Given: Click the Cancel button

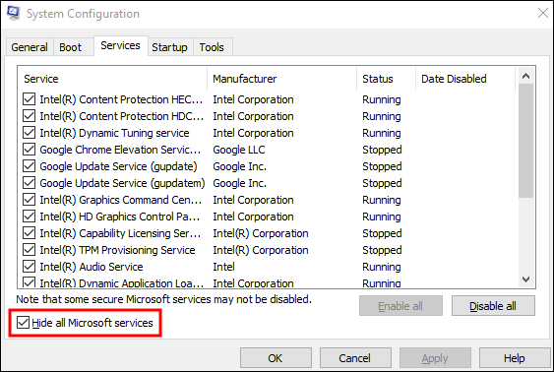Looking at the screenshot, I should pos(354,358).
